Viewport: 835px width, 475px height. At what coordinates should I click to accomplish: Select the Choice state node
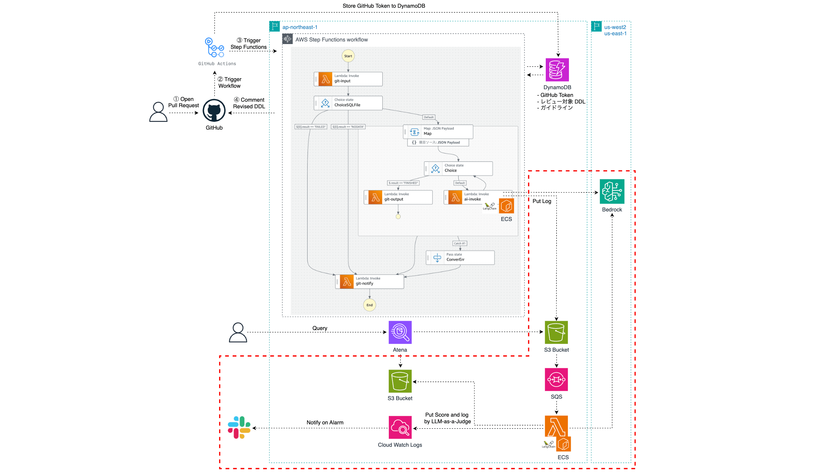[x=458, y=168]
